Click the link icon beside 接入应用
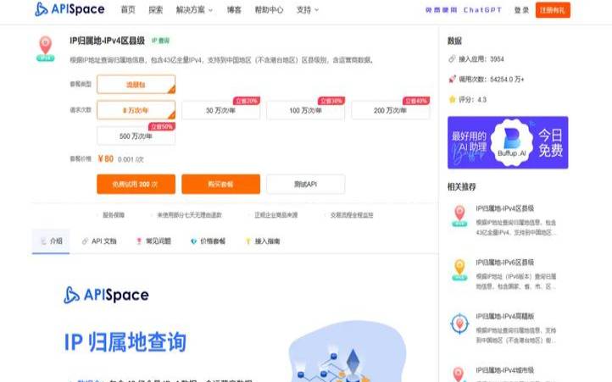612x382 pixels. pos(452,59)
